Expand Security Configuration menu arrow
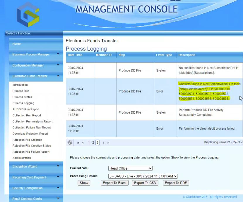243x202 pixels. 58,188
